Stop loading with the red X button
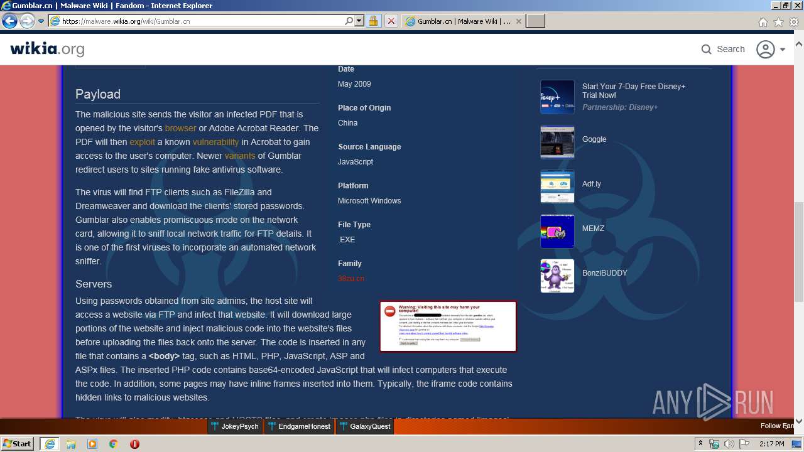This screenshot has height=452, width=804. coord(391,21)
